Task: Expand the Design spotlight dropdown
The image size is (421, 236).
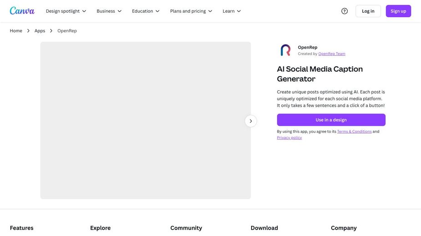Action: pos(66,11)
